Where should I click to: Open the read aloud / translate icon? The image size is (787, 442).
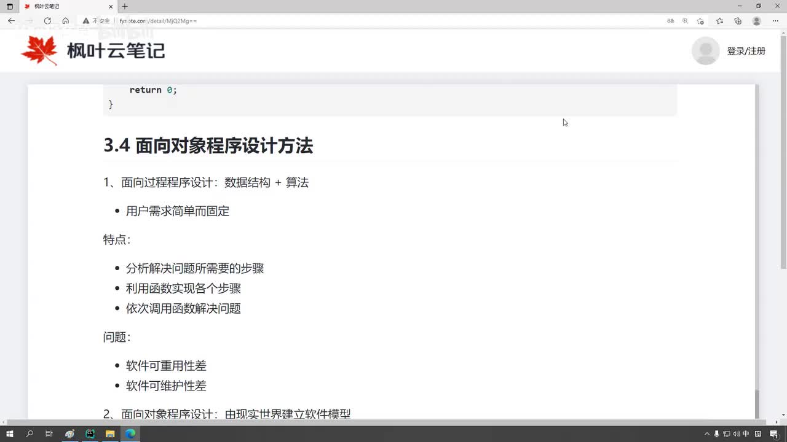(670, 21)
